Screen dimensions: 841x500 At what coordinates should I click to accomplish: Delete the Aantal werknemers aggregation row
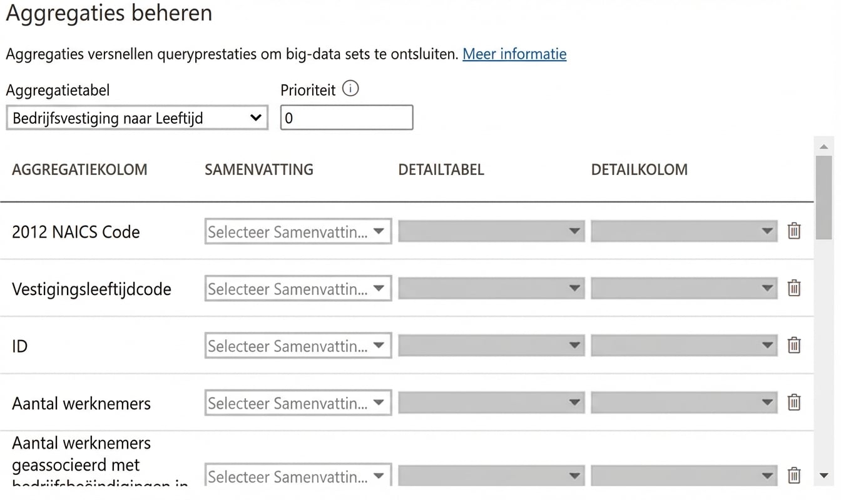click(794, 402)
